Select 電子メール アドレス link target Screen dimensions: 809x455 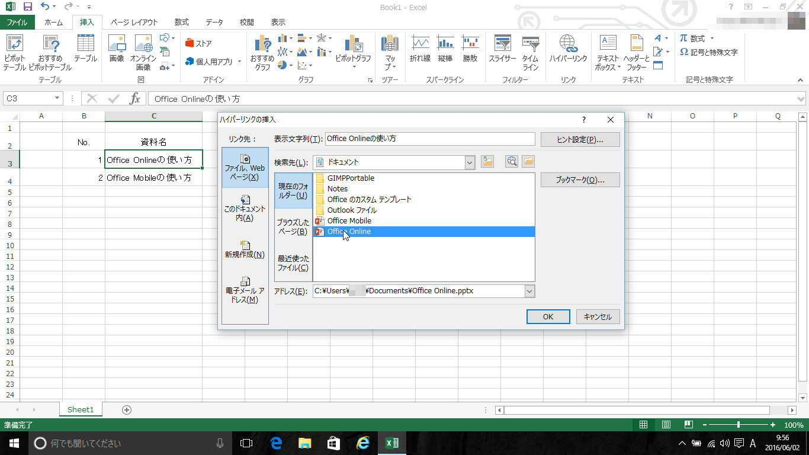click(245, 290)
